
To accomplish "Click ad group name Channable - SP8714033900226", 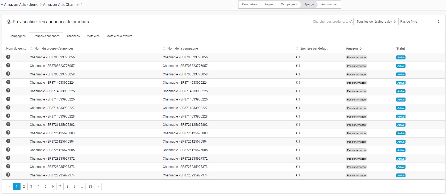I will pyautogui.click(x=52, y=99).
